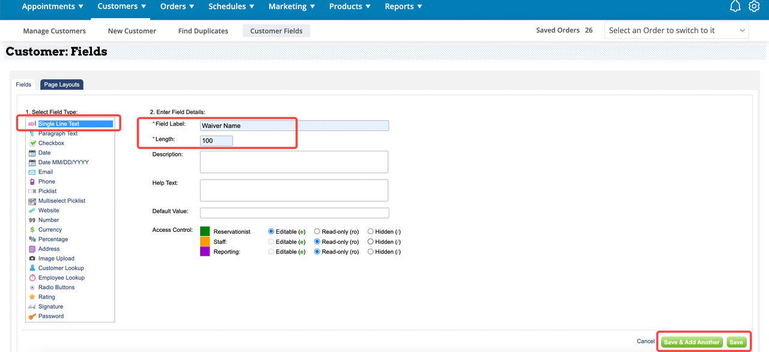Image resolution: width=769 pixels, height=352 pixels.
Task: Open the Customer Fields subnav item
Action: pos(276,31)
